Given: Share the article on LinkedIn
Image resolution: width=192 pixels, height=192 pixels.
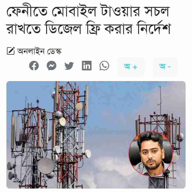Looking at the screenshot, I should tap(87, 66).
